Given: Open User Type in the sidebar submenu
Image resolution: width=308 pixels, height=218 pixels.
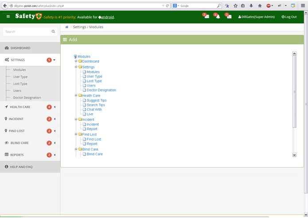Looking at the screenshot, I should [20, 77].
